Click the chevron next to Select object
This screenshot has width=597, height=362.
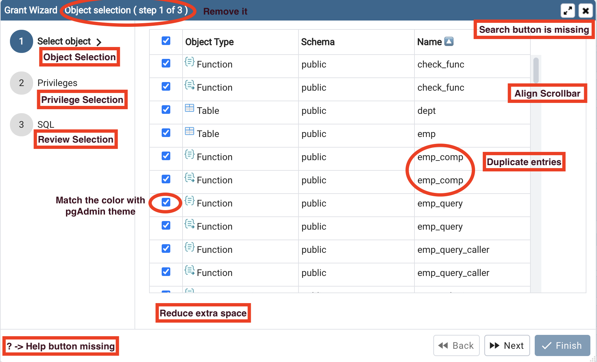tap(99, 42)
